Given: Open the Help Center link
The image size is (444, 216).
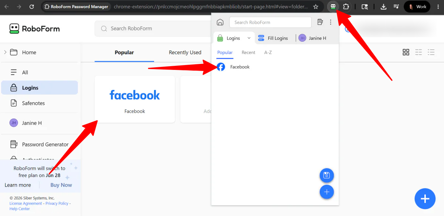Looking at the screenshot, I should coord(19,209).
